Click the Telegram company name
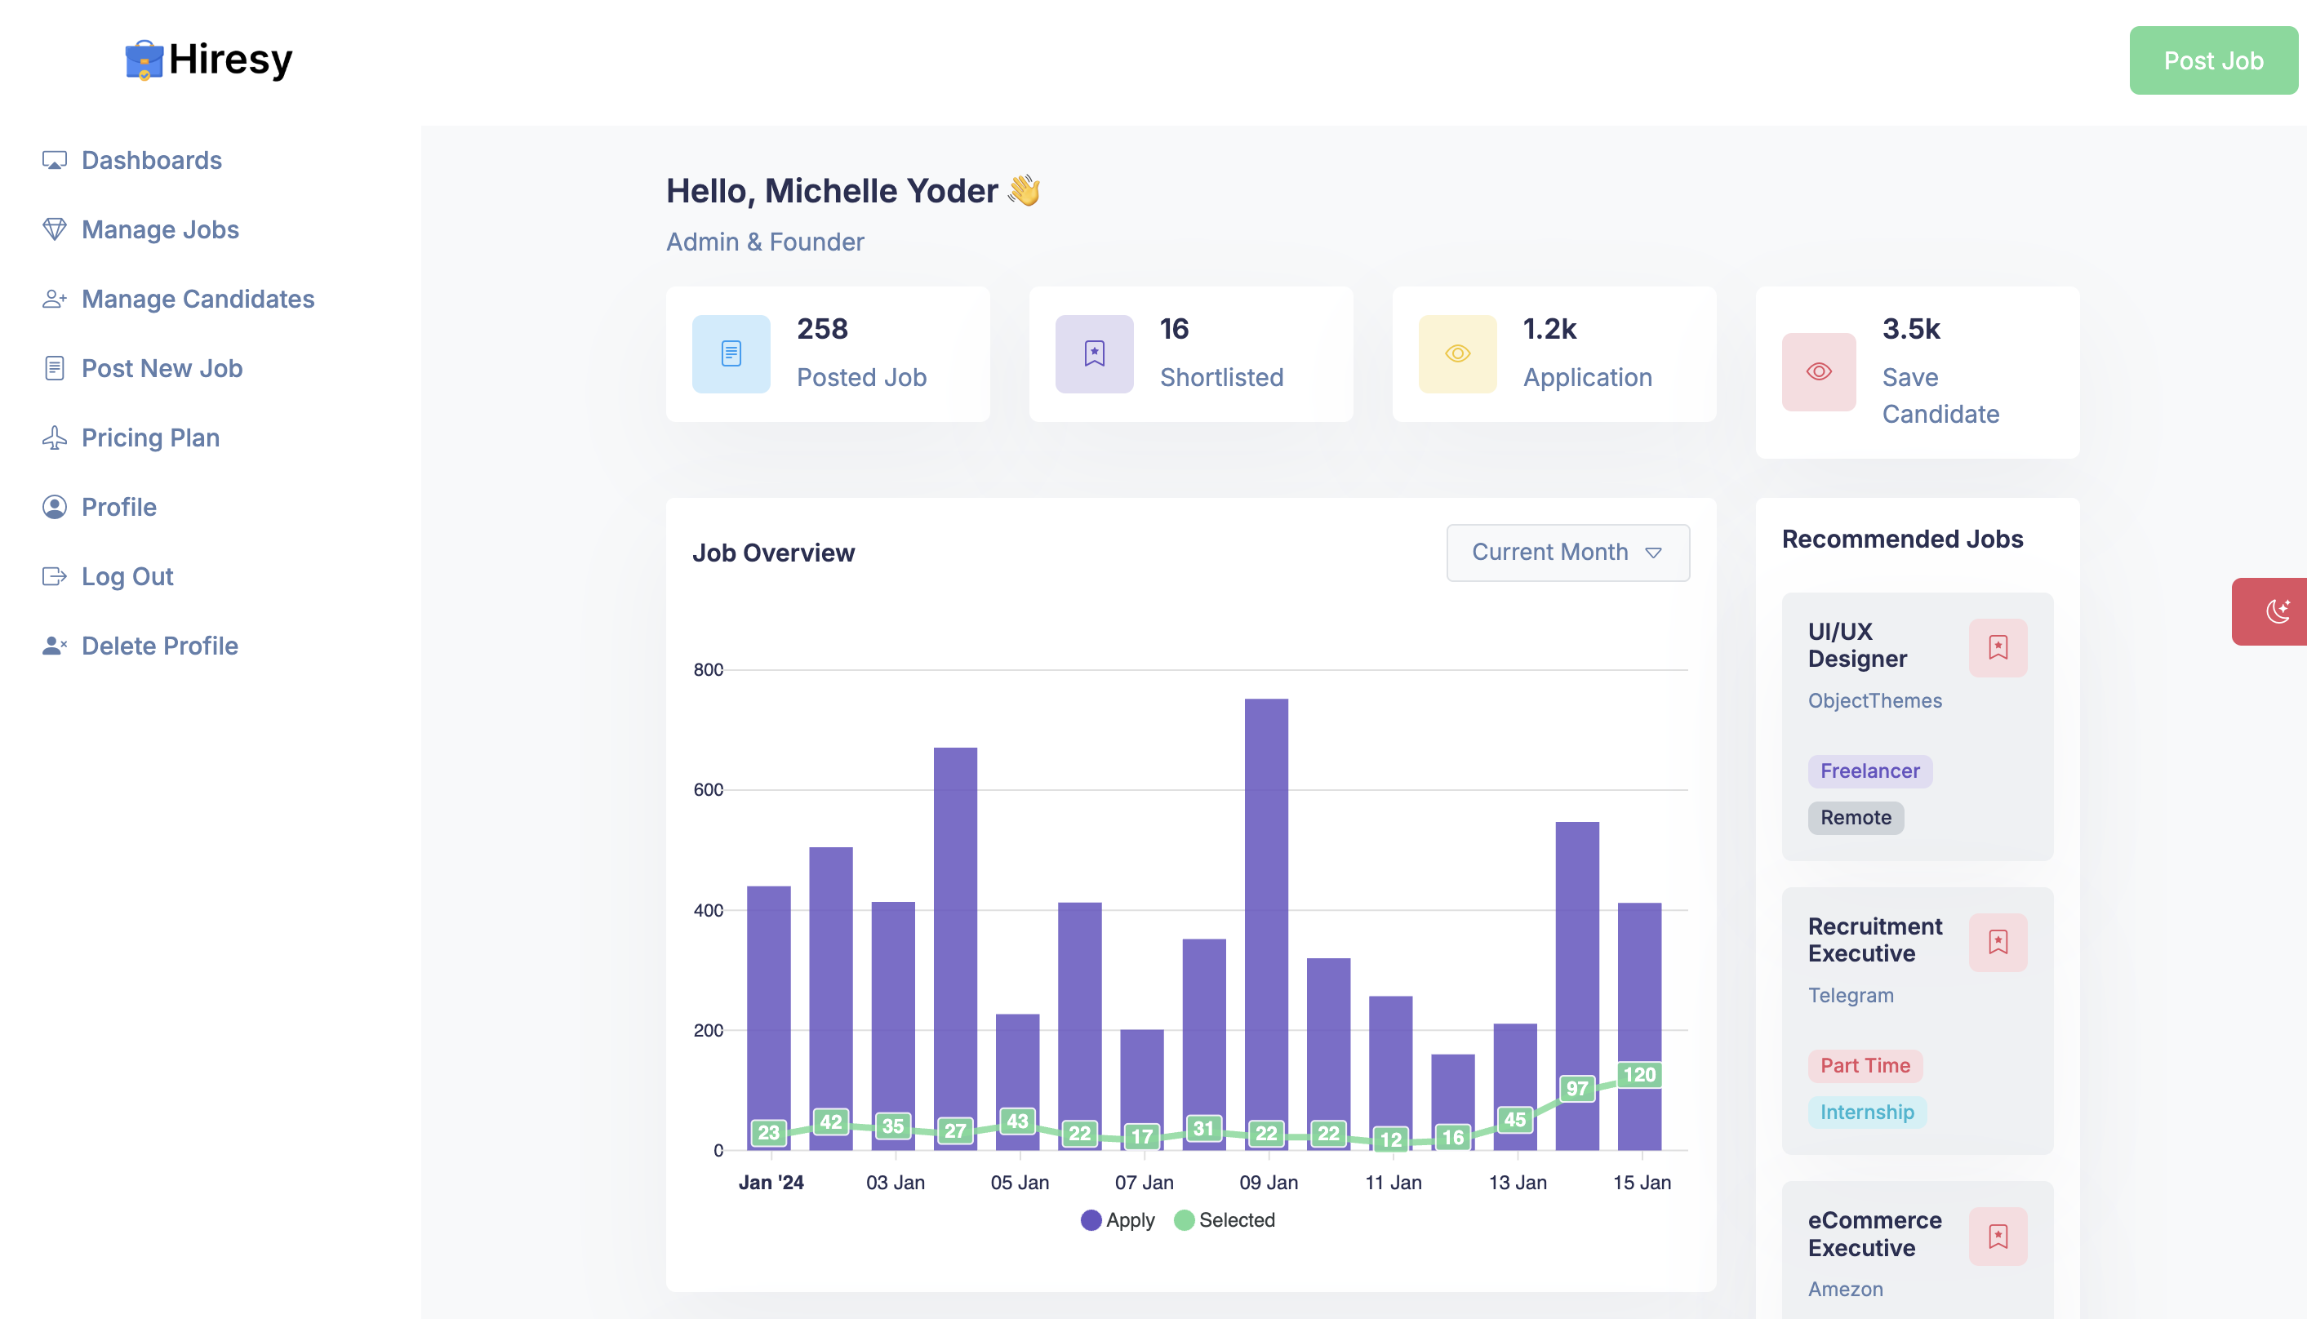This screenshot has width=2307, height=1319. click(1851, 995)
